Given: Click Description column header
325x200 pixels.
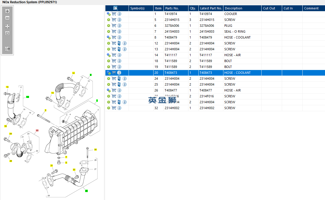Looking at the screenshot, I should click(x=242, y=8).
